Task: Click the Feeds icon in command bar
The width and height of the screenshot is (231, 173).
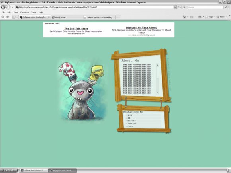Action: [192, 17]
